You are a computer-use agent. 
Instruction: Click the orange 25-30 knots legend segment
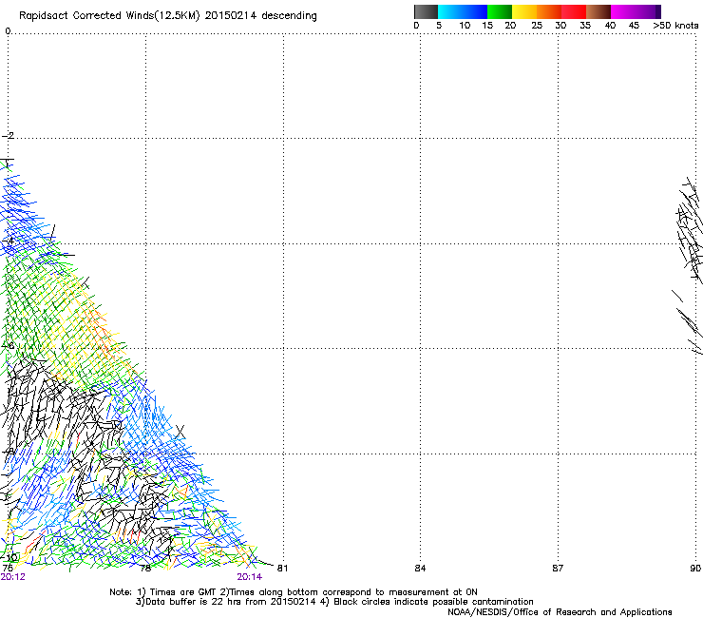(x=549, y=11)
